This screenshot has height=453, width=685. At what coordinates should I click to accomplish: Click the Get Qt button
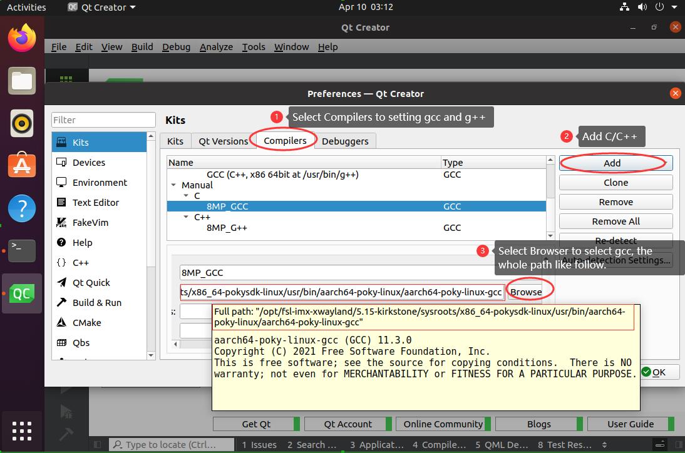pos(256,424)
